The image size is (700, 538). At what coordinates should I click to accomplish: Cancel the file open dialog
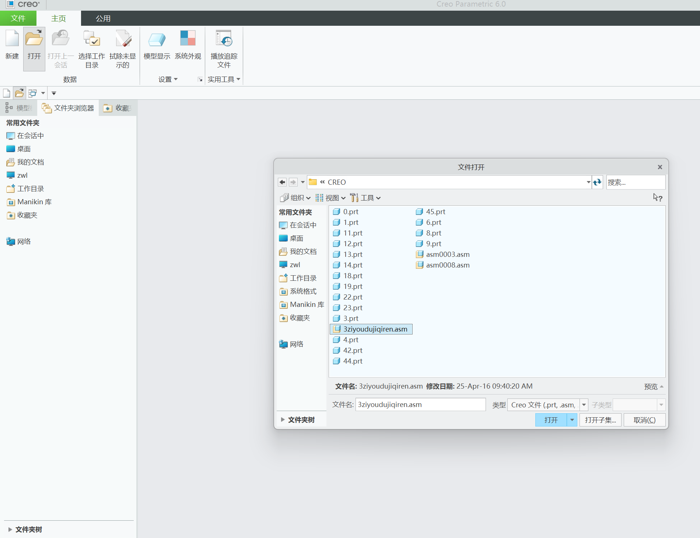644,420
